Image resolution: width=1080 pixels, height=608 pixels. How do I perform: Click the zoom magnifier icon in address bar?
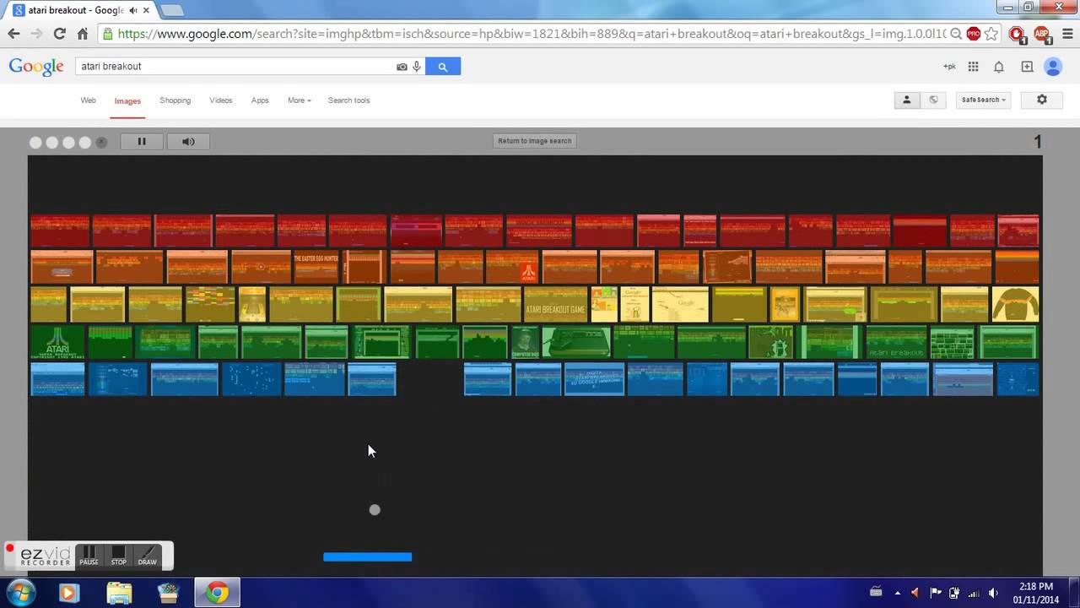[x=956, y=34]
